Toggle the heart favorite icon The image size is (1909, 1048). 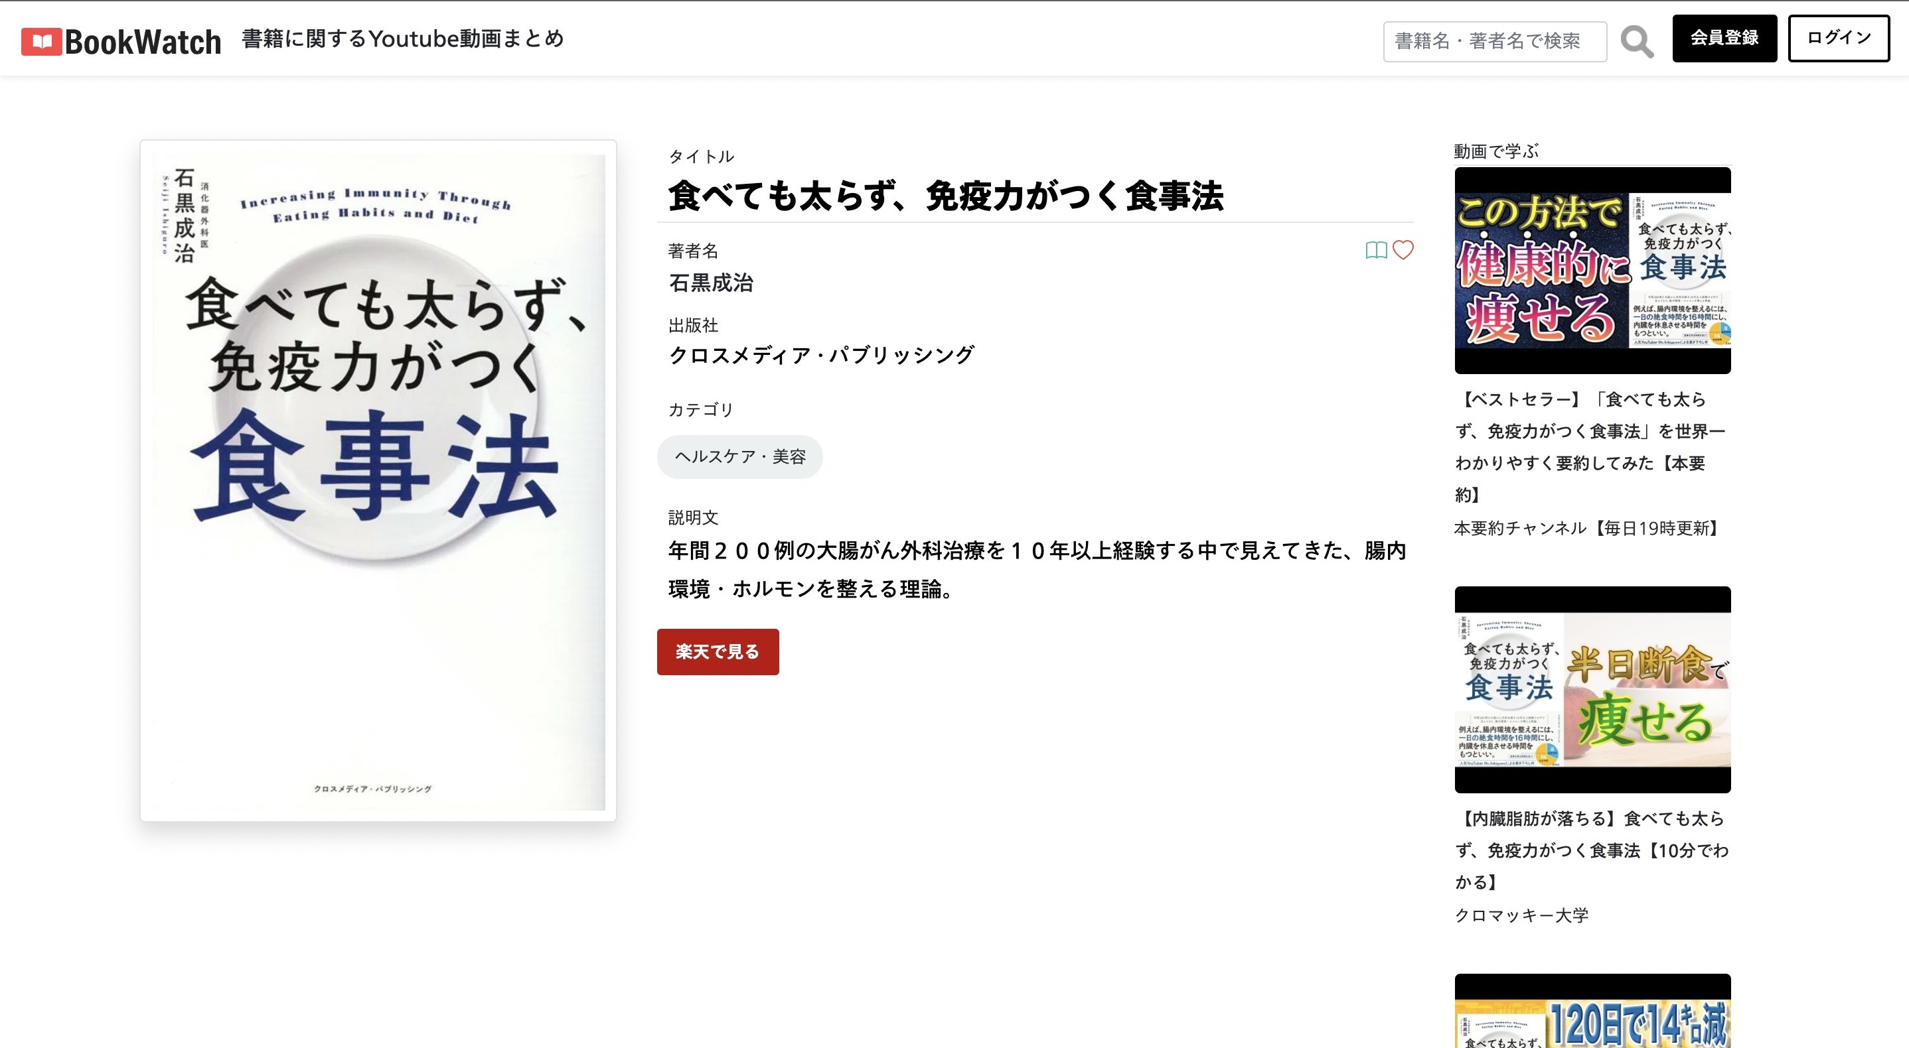(1403, 250)
